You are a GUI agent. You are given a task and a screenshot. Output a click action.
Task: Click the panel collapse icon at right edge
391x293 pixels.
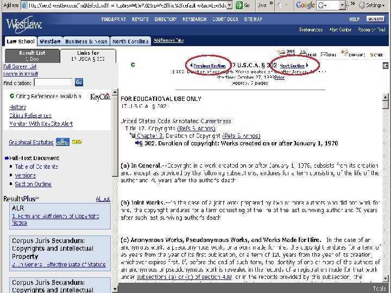(386, 66)
